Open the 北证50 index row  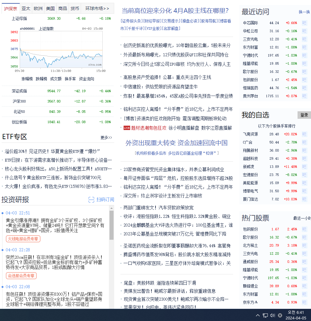(58, 112)
